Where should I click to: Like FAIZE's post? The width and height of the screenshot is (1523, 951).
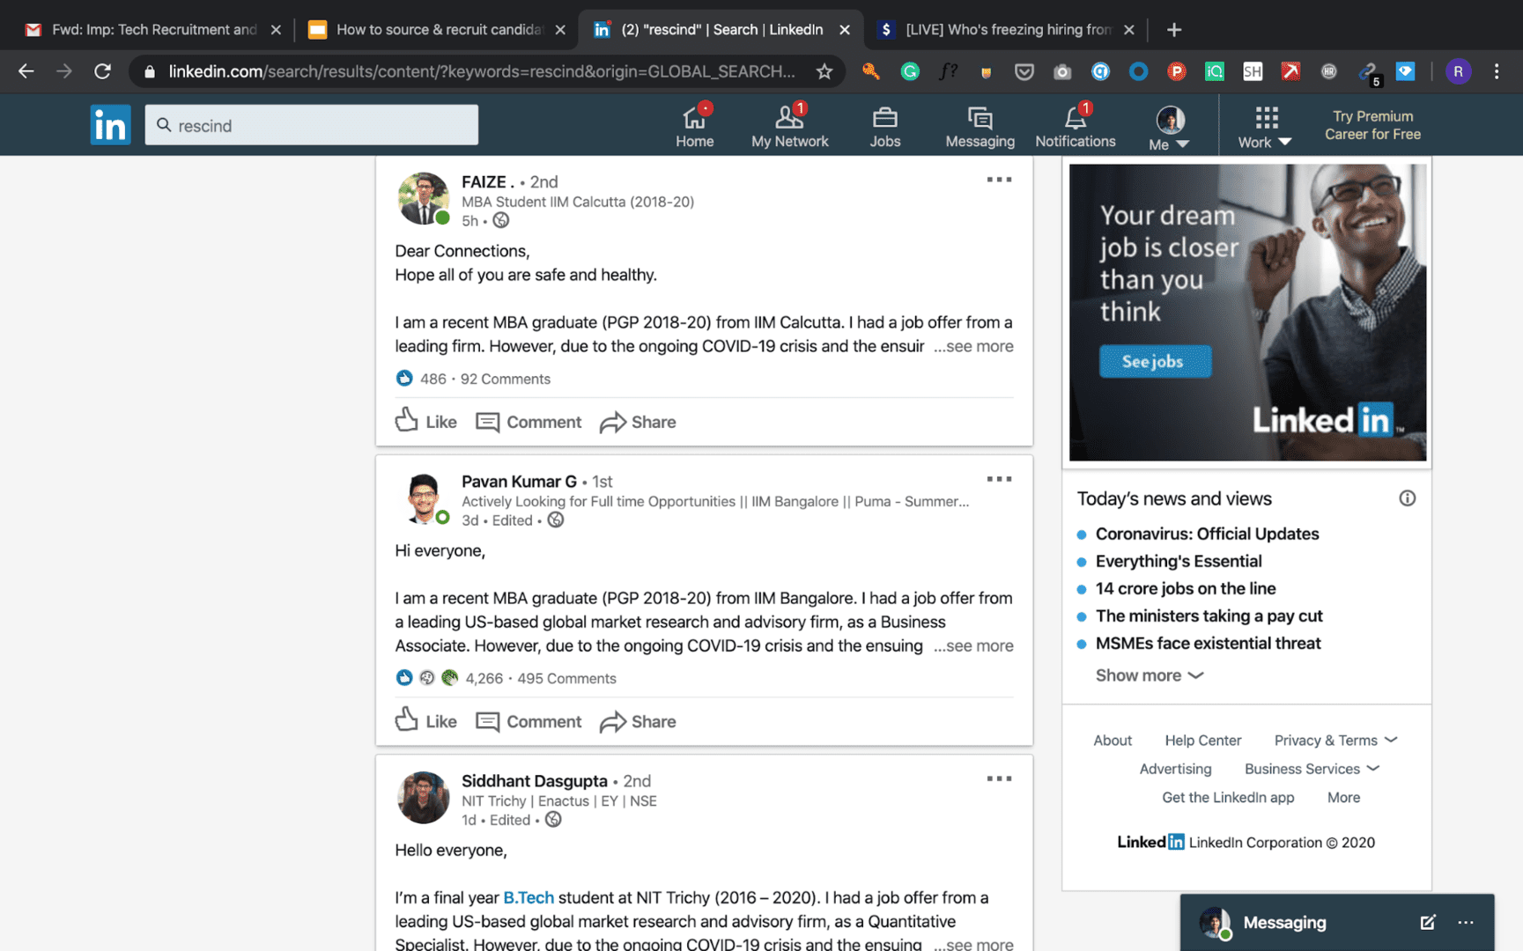426,421
